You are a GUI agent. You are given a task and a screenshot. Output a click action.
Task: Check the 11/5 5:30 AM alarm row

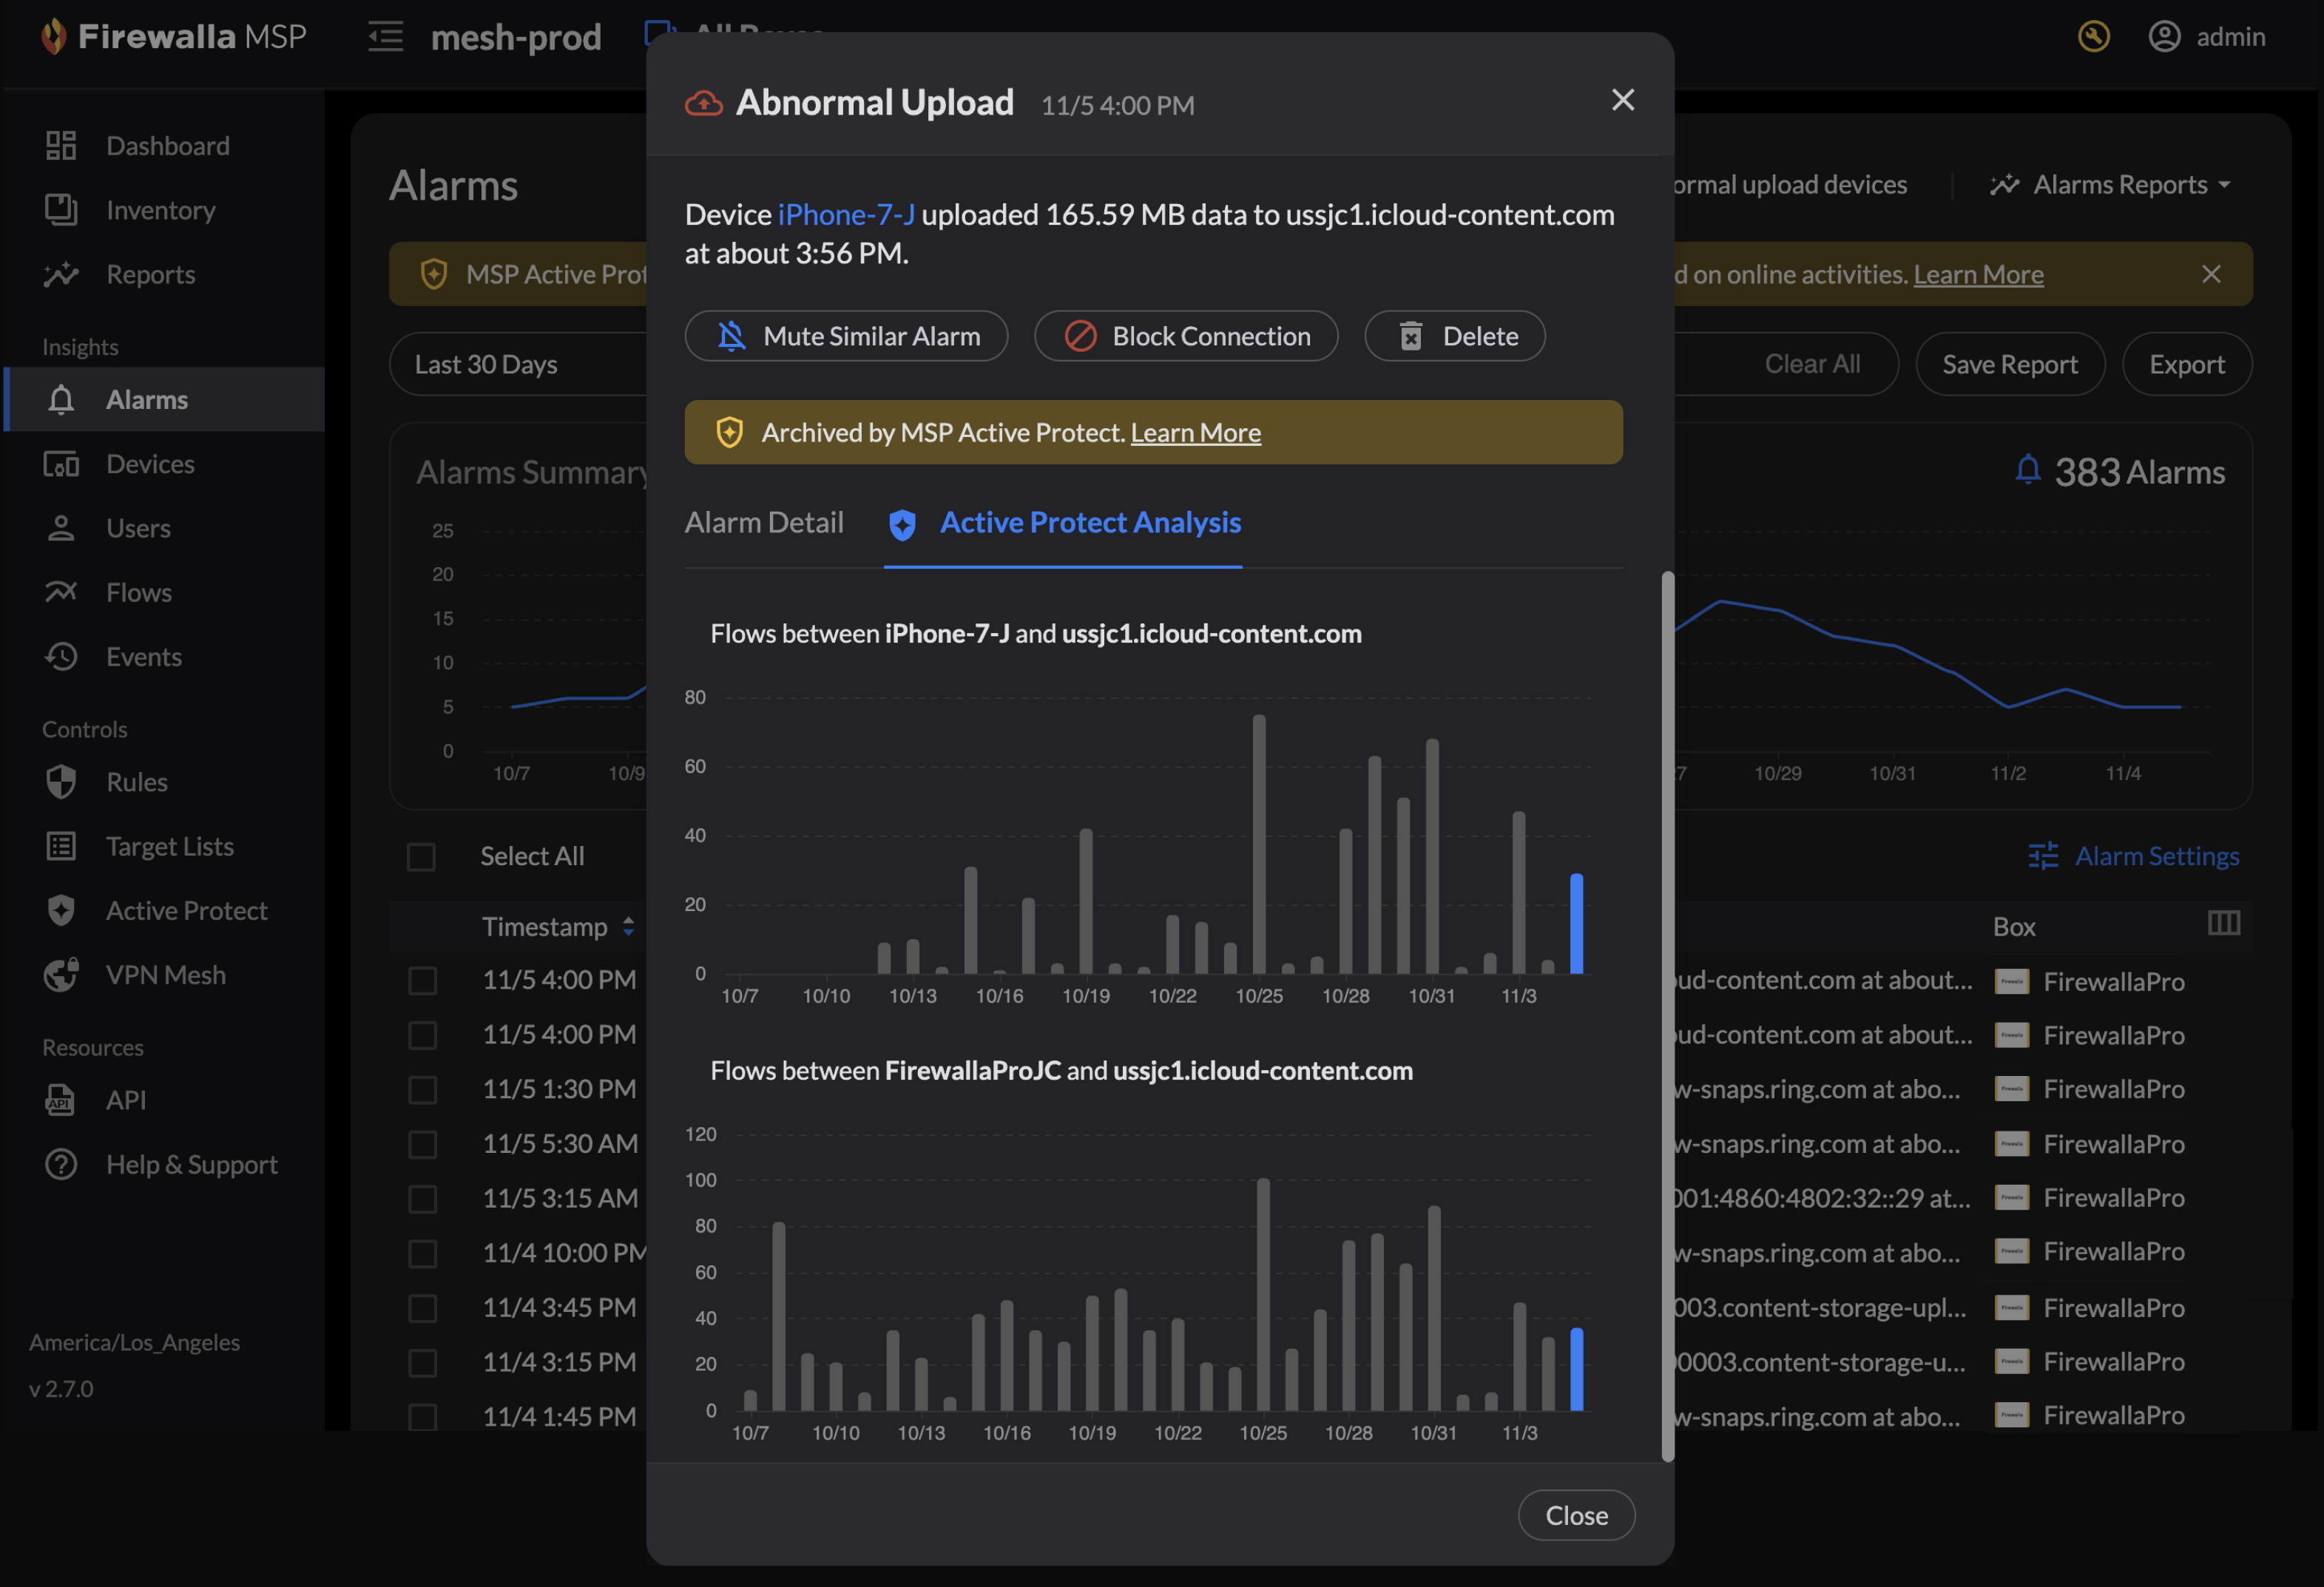coord(423,1144)
